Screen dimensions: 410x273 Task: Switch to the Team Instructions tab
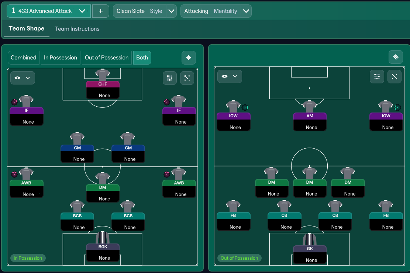77,29
